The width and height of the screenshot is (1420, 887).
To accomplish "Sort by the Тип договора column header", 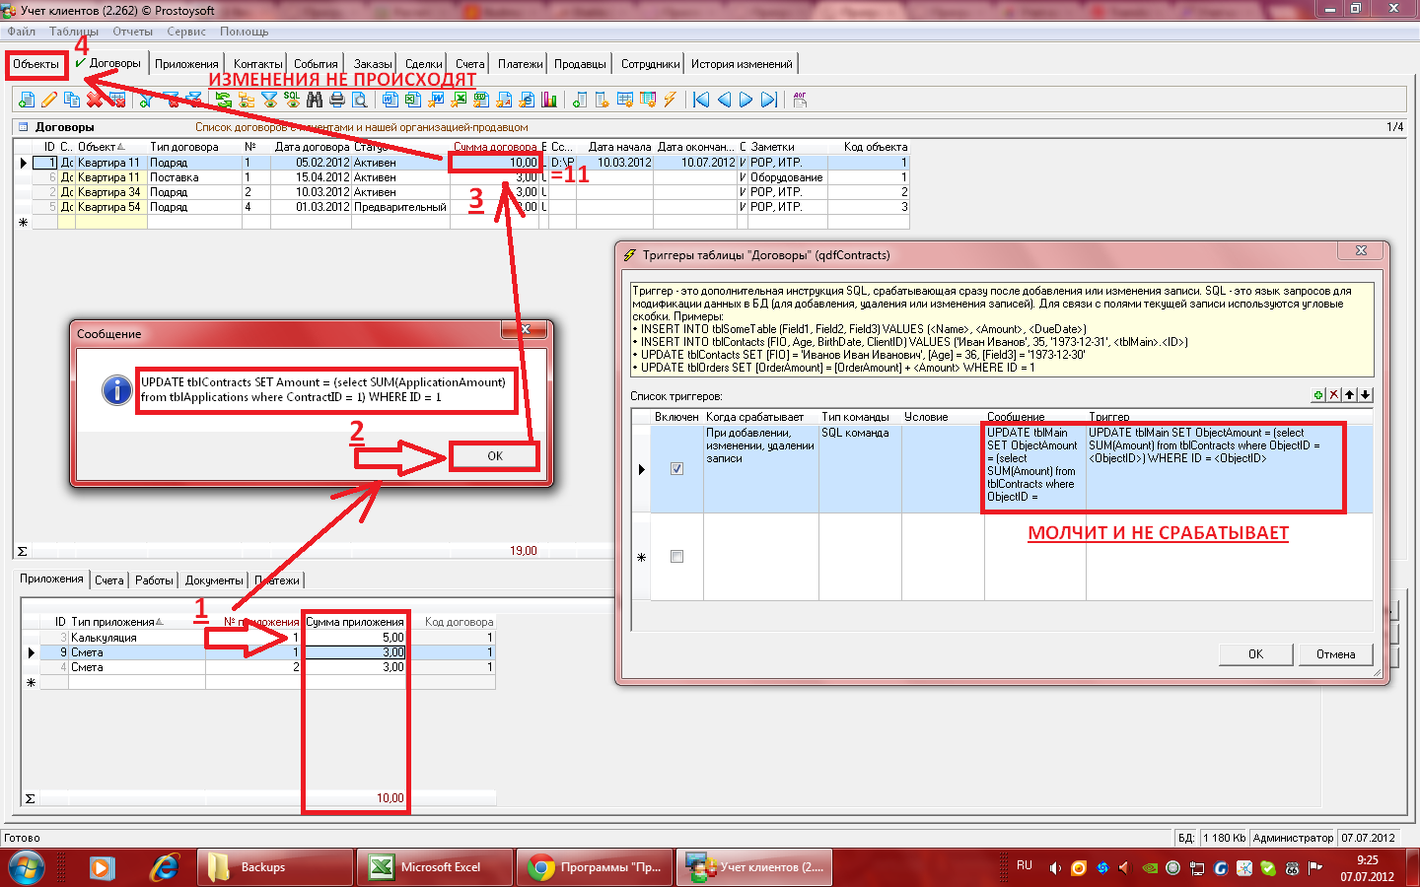I will tap(194, 147).
